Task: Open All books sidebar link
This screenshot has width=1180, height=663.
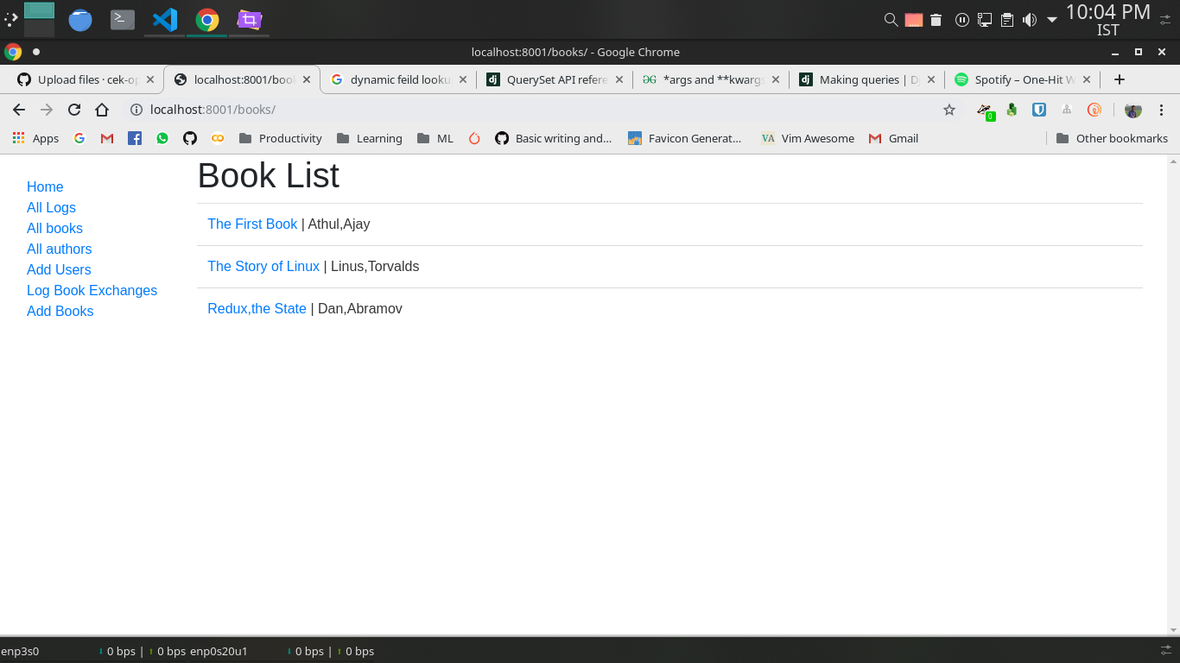Action: click(x=54, y=228)
